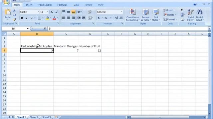Apply cell borders button
The height and width of the screenshot is (119, 213).
39,18
